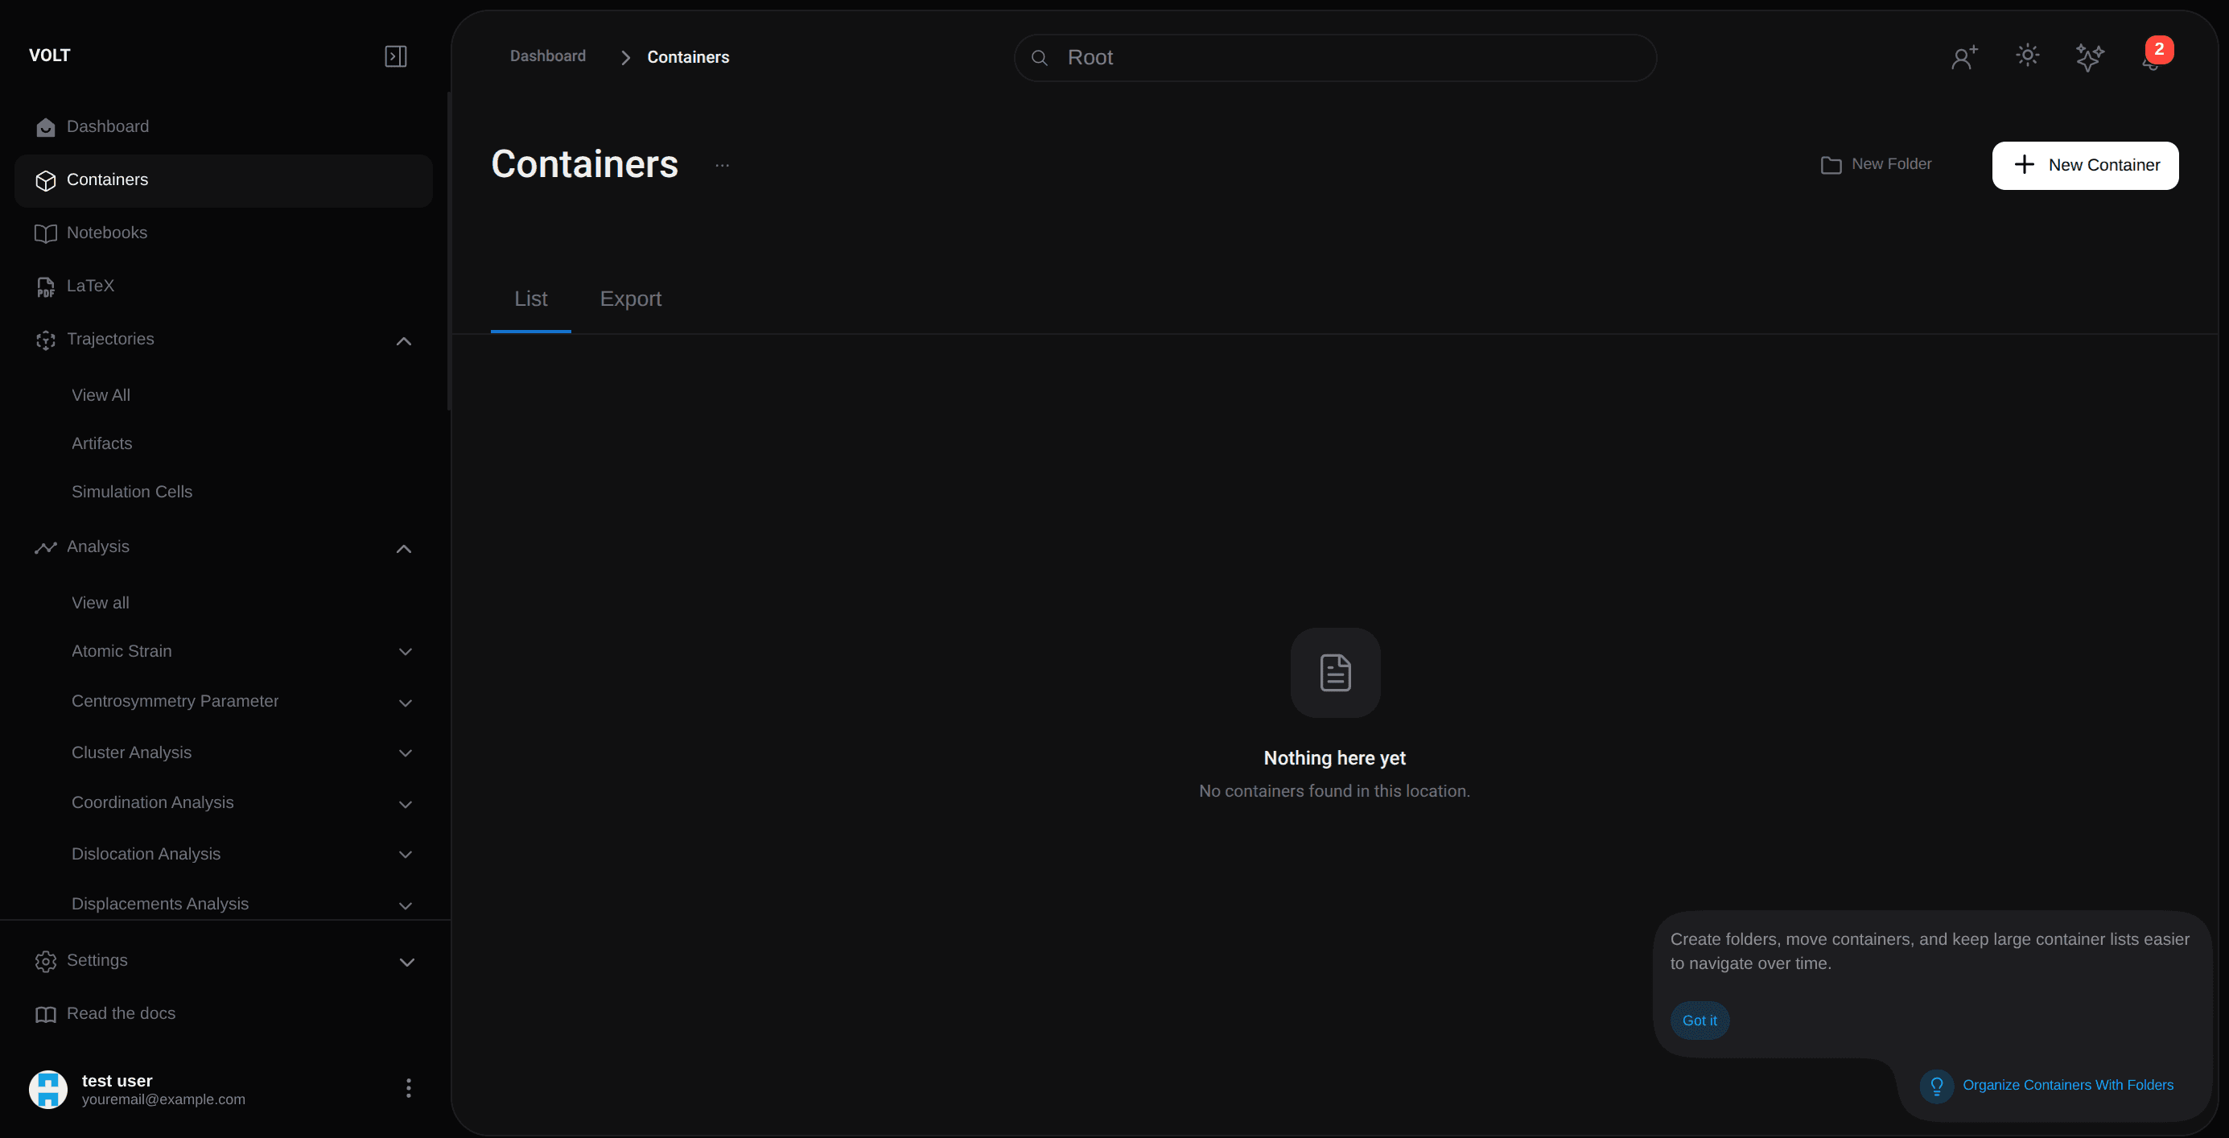The width and height of the screenshot is (2229, 1138).
Task: Click the lightbulb tip icon
Action: pyautogui.click(x=1937, y=1085)
